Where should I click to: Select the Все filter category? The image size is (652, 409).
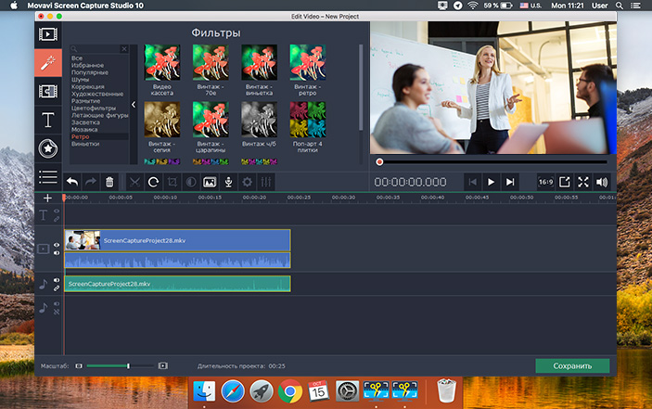click(77, 58)
